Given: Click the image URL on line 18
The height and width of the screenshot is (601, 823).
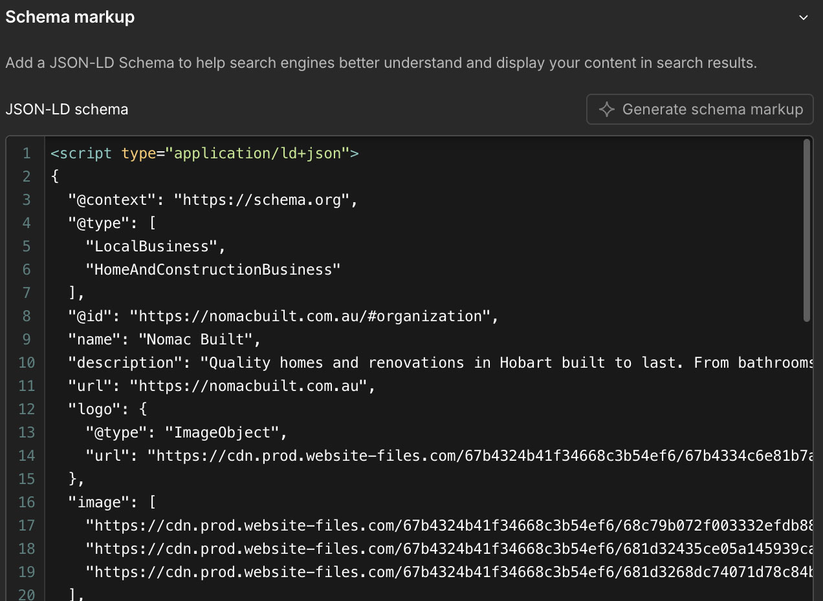Looking at the screenshot, I should (449, 549).
